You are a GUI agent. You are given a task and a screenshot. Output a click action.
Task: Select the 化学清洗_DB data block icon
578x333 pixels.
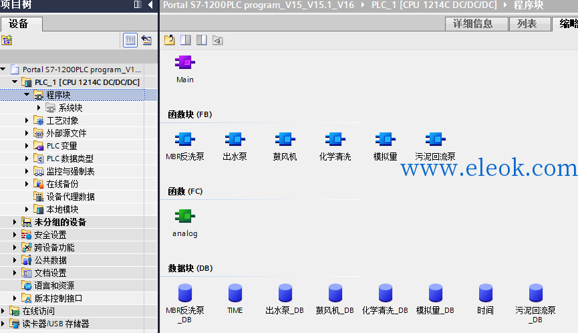(x=385, y=293)
